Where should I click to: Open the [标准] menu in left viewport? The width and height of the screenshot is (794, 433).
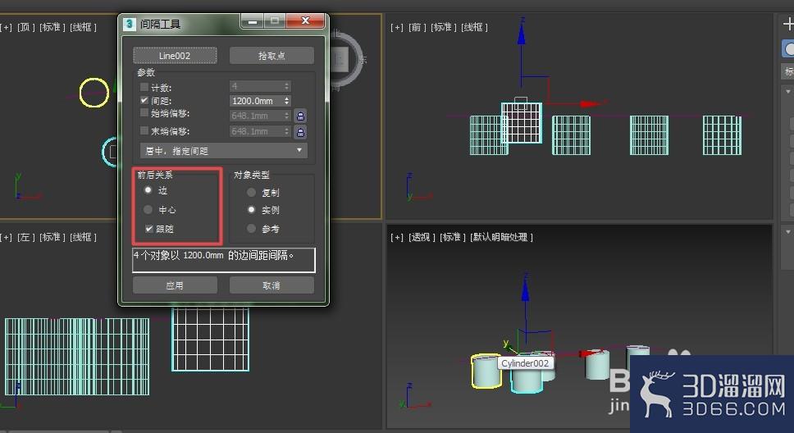pos(52,236)
